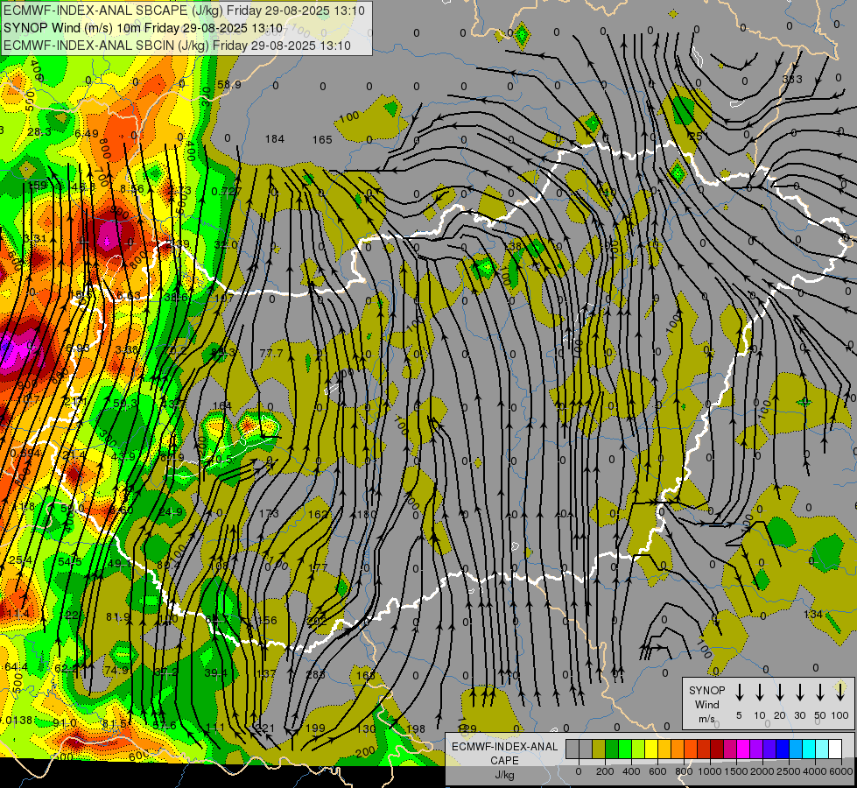Click the map value 81.9
The image size is (857, 788).
coord(118,617)
